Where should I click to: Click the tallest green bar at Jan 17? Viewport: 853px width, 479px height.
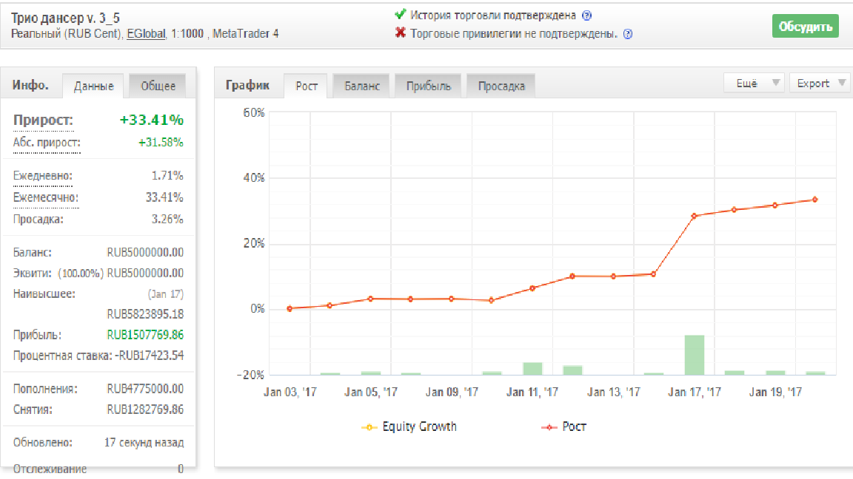[x=694, y=355]
